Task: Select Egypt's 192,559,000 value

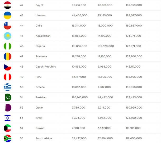Action: [x=134, y=5]
